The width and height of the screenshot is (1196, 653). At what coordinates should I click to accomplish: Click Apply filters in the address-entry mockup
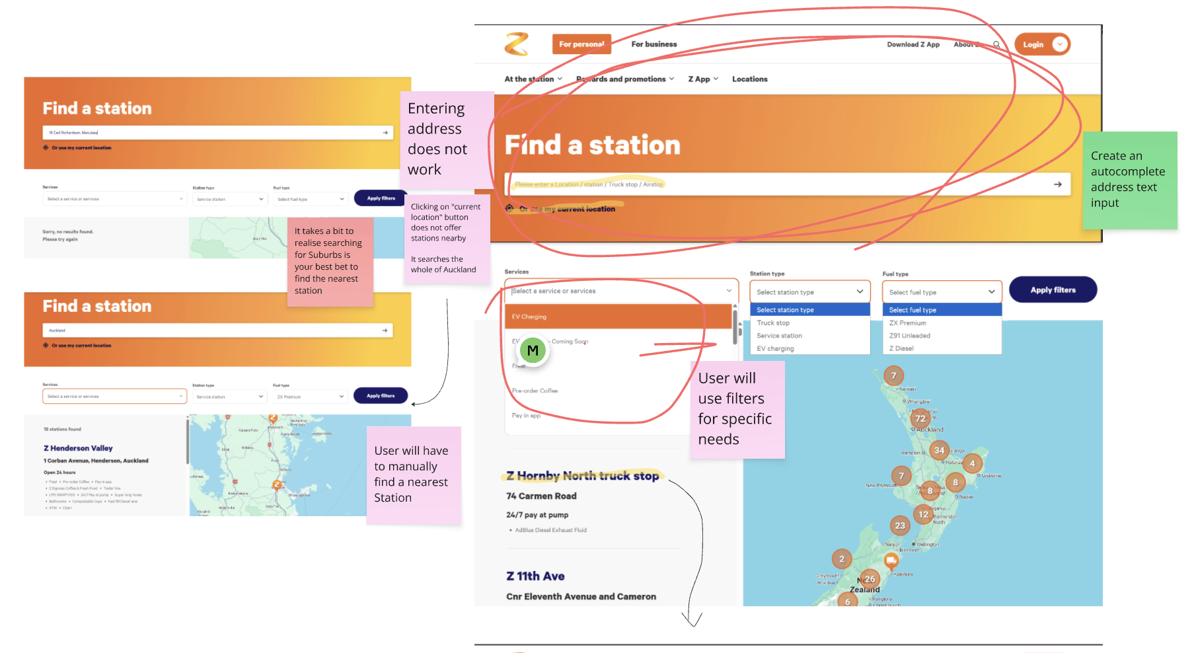(381, 198)
